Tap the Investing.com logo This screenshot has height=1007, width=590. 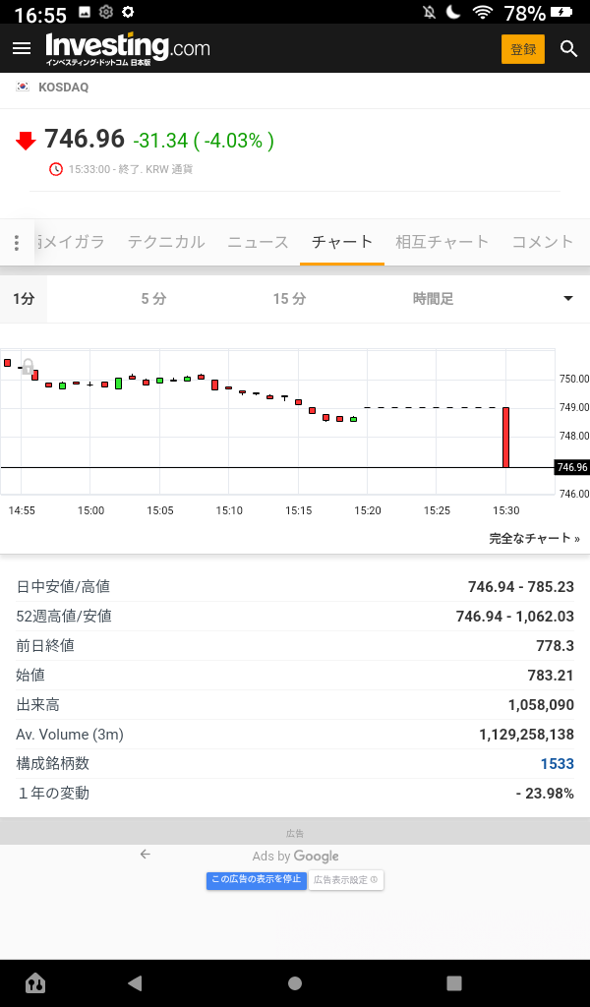[127, 48]
